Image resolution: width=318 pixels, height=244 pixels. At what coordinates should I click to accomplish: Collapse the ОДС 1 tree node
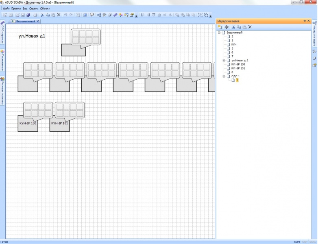pyautogui.click(x=224, y=76)
